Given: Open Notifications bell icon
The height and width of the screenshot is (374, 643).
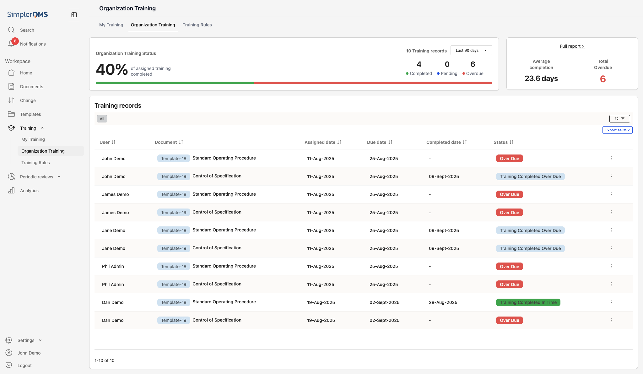Looking at the screenshot, I should [12, 44].
